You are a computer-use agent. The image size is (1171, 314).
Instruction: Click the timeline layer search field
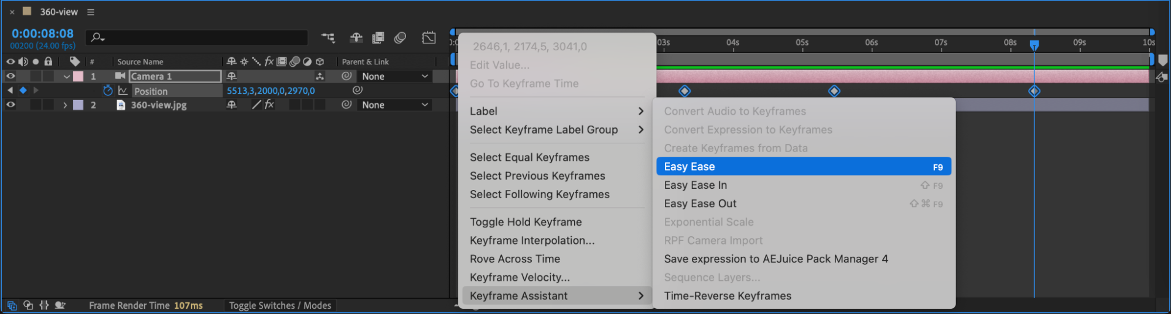coord(199,38)
